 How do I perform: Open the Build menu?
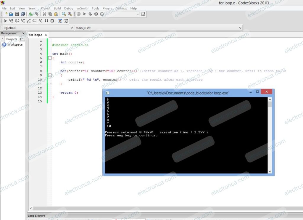pos(57,8)
